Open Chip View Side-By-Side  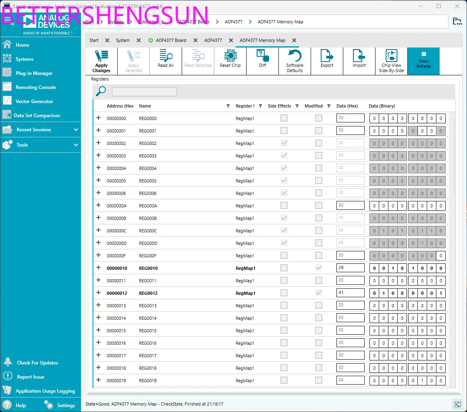coord(391,61)
